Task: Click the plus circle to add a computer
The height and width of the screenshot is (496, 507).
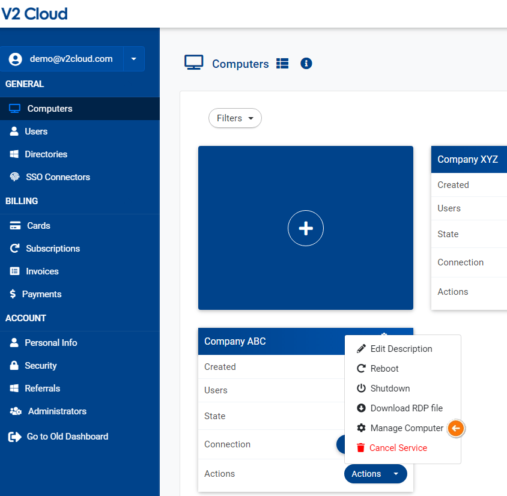Action: pos(306,228)
